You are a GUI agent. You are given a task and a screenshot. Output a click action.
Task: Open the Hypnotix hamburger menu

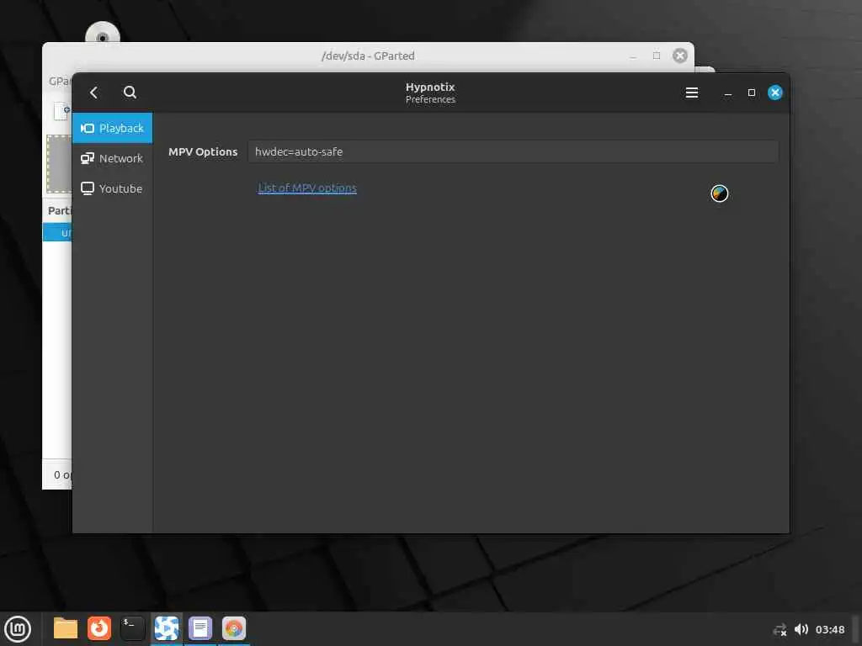click(692, 93)
